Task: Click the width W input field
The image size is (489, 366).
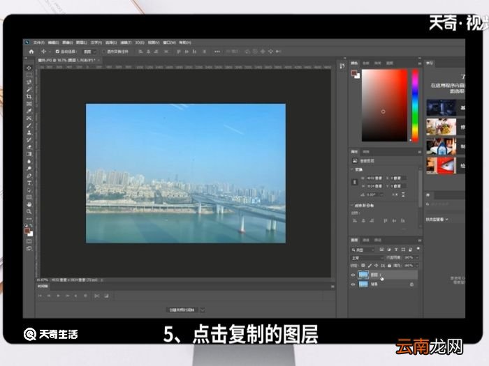Action: 374,178
